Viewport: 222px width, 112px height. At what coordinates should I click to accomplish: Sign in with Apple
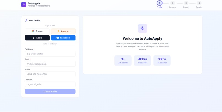pos(37,38)
